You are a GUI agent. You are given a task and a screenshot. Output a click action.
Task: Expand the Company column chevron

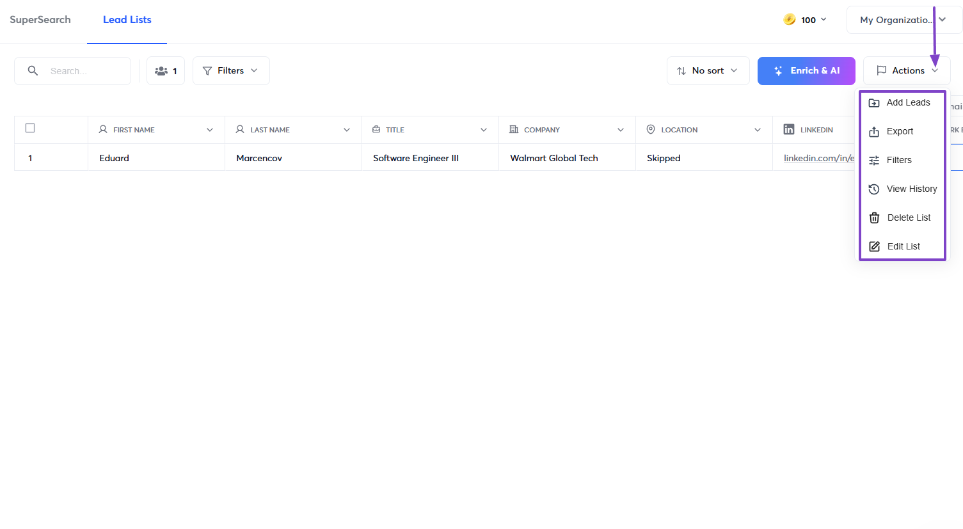pos(621,130)
